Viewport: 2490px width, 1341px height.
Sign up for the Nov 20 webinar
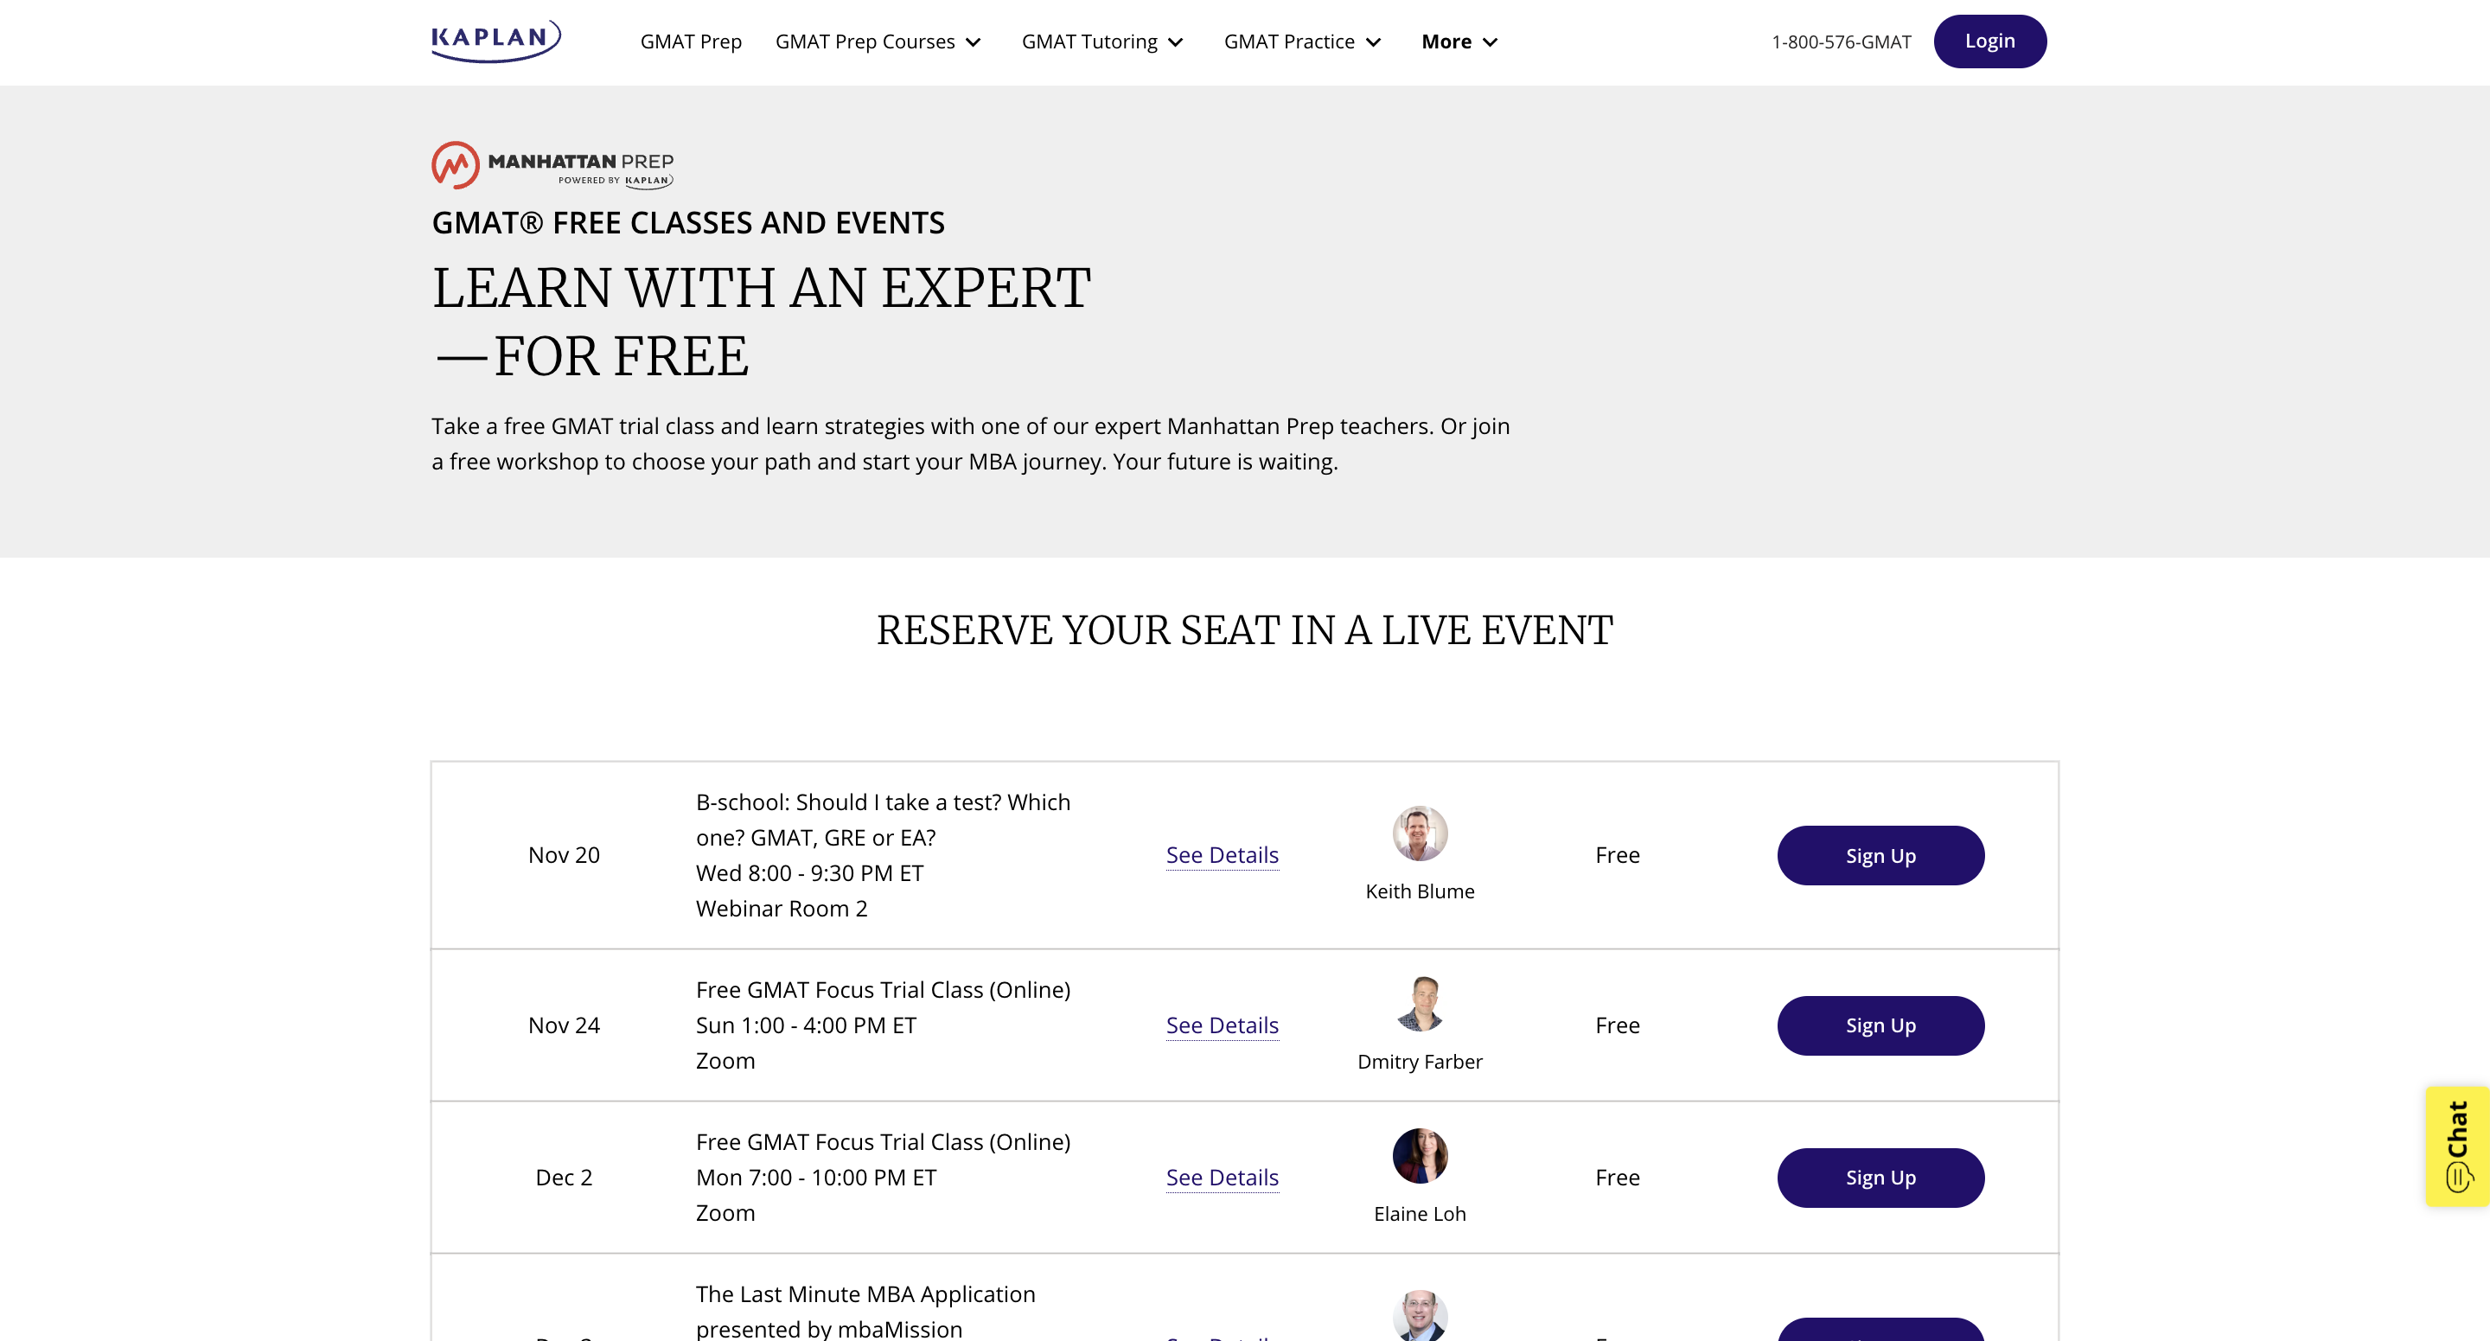[x=1879, y=856]
